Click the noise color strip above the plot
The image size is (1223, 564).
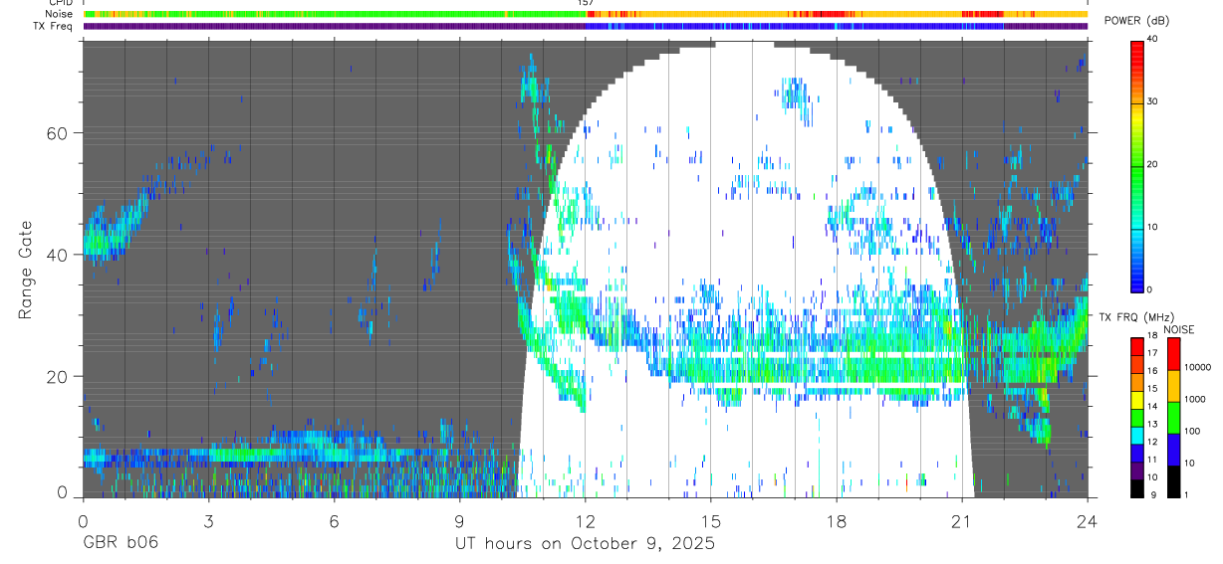[x=586, y=14]
